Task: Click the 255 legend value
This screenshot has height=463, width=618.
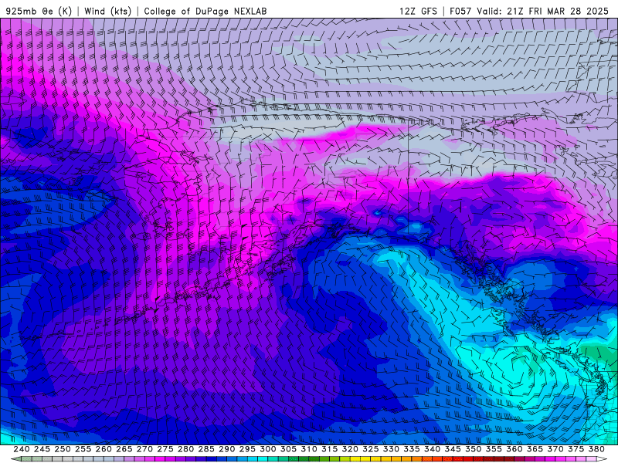Action: [x=83, y=449]
